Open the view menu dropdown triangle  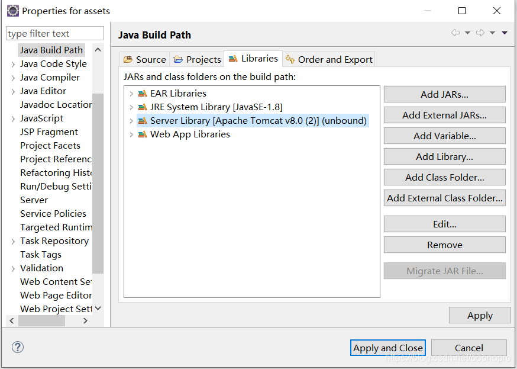505,33
